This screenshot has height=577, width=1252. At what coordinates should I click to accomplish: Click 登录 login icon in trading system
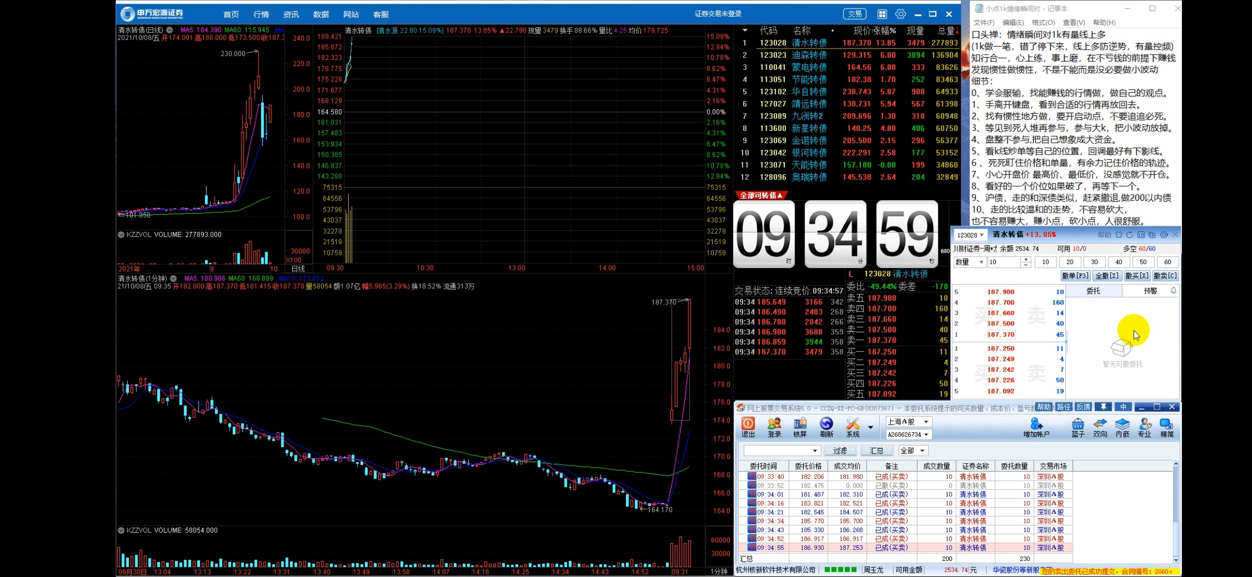coord(774,427)
